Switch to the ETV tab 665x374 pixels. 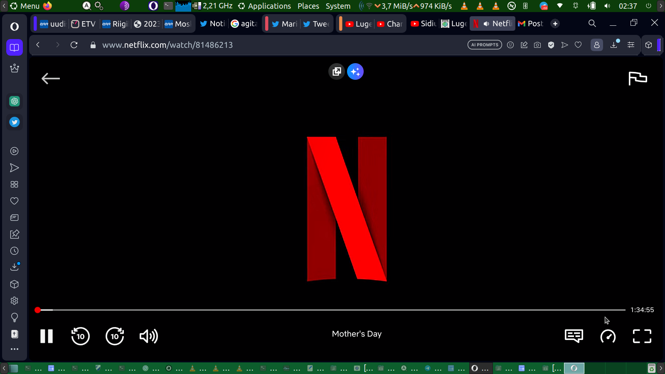point(84,24)
